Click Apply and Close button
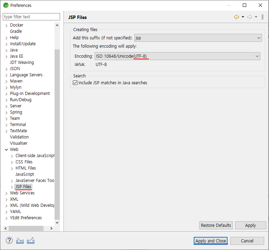 tap(211, 241)
